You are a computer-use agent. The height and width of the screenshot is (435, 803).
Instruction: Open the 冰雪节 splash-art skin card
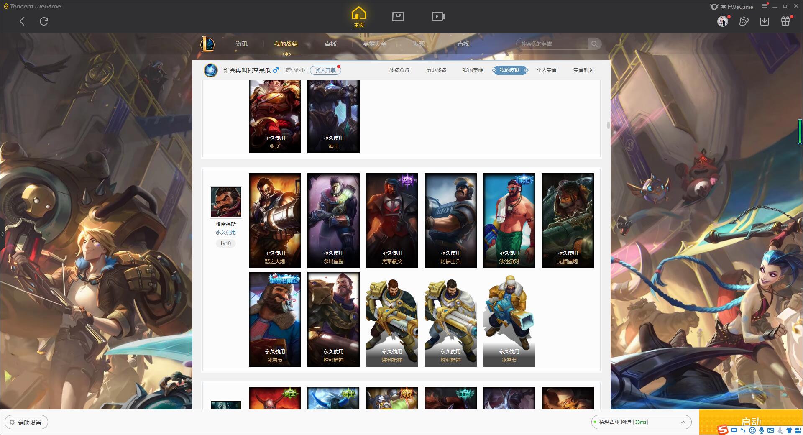275,319
